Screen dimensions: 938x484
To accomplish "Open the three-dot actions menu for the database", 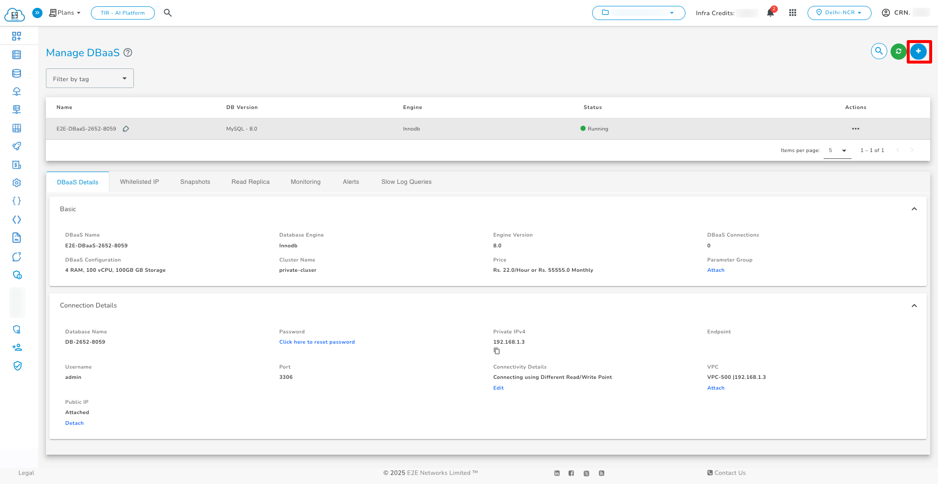I will 855,129.
